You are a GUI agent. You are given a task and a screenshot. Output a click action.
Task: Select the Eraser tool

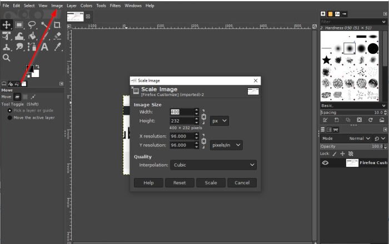[57, 36]
